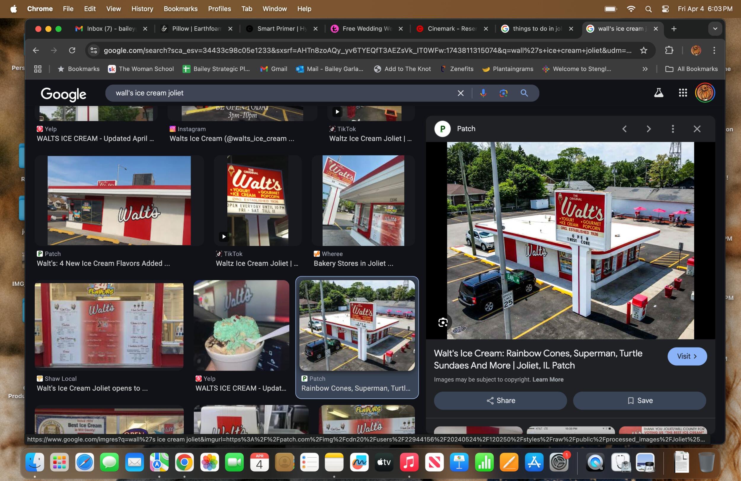Go back to previous page

(36, 50)
